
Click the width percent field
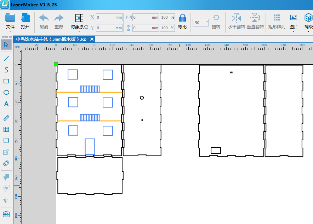(x=167, y=17)
